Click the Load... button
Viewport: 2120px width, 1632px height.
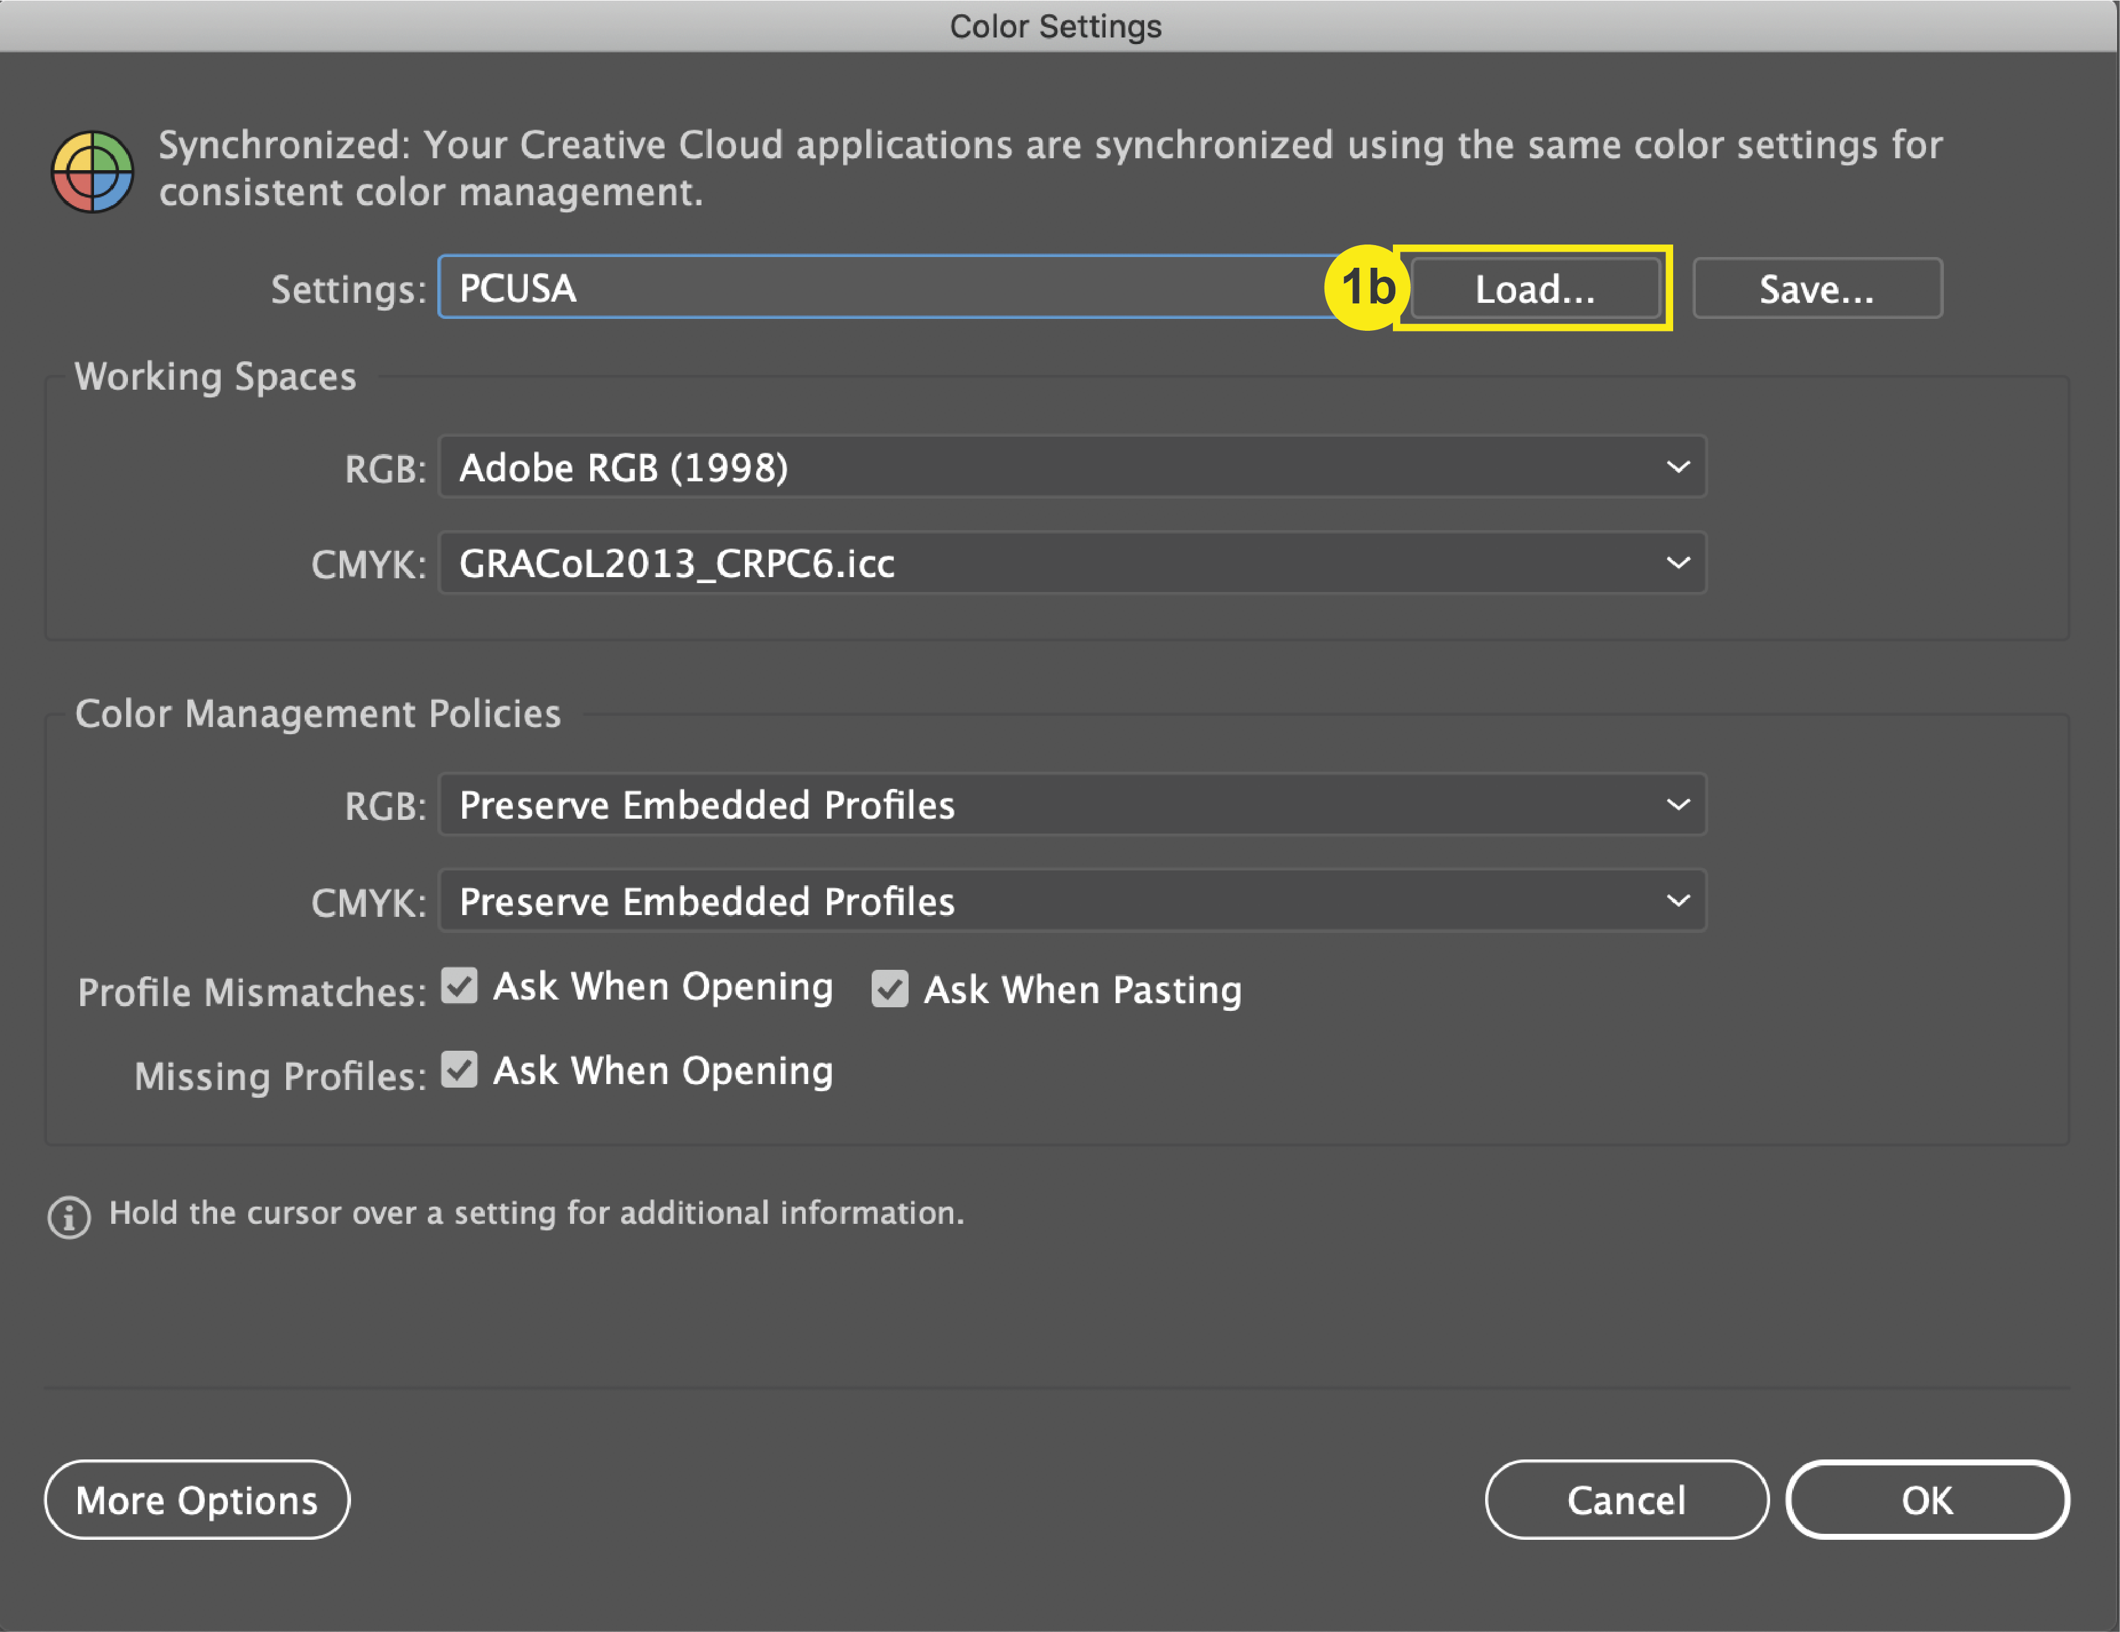1535,289
